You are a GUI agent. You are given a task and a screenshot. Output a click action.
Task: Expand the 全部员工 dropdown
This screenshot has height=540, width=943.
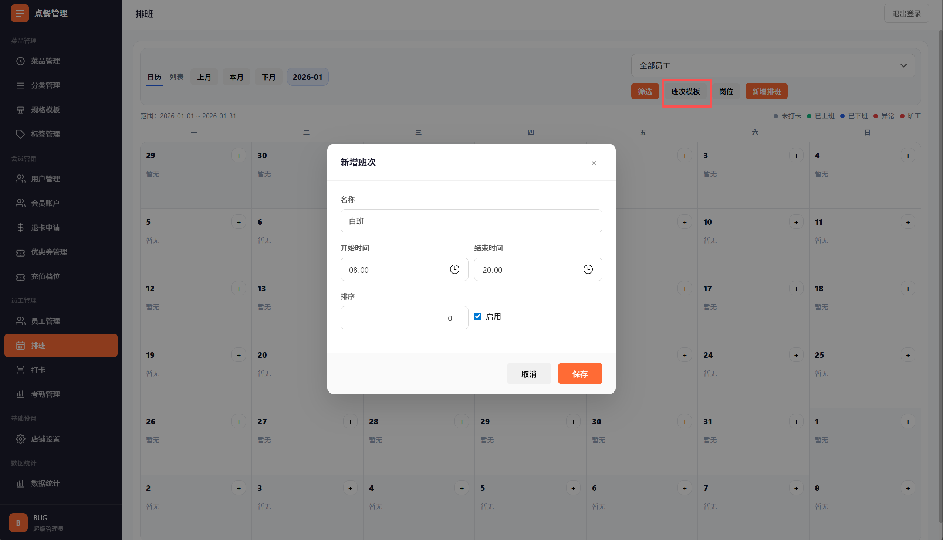(773, 66)
